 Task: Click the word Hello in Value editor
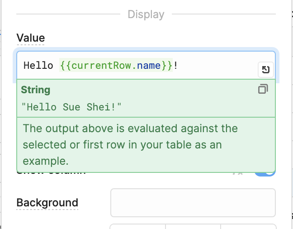(38, 66)
